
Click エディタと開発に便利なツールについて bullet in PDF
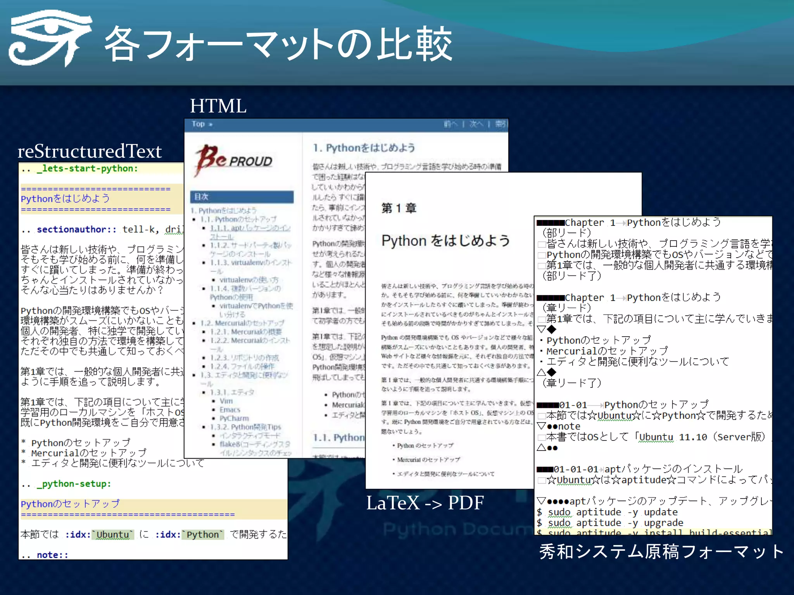tap(443, 473)
